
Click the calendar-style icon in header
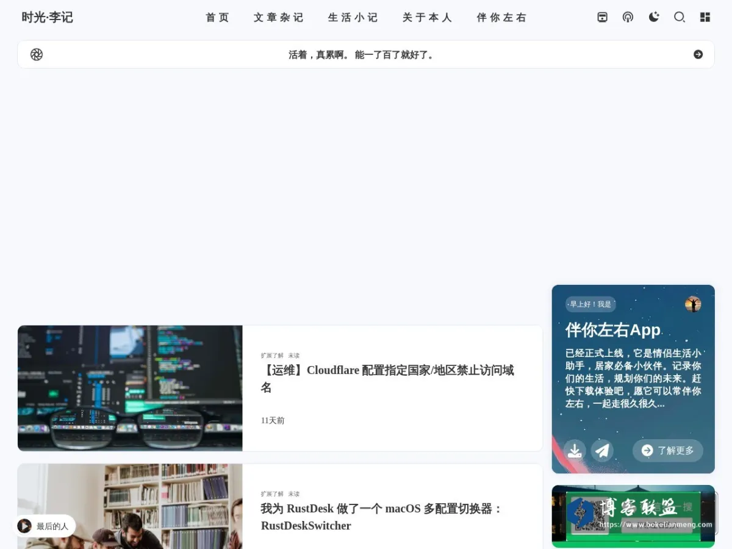(x=602, y=17)
